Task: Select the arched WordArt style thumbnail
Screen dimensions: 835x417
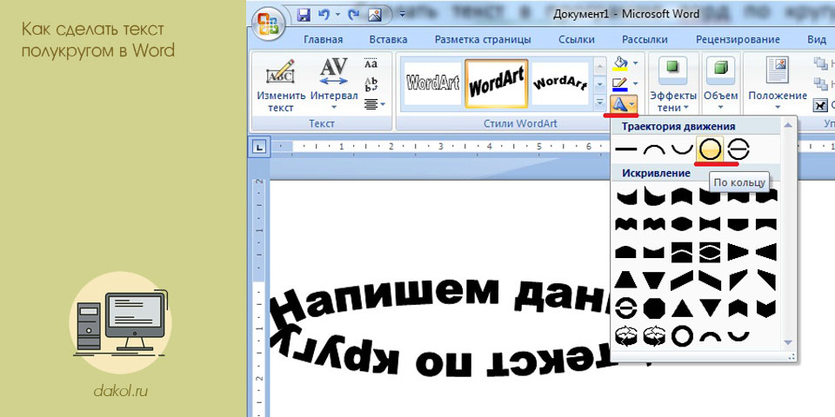Action: pos(559,83)
